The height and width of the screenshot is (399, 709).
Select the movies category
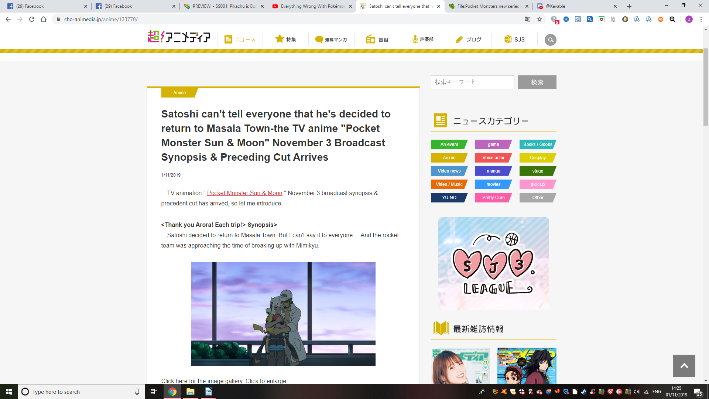tap(493, 184)
